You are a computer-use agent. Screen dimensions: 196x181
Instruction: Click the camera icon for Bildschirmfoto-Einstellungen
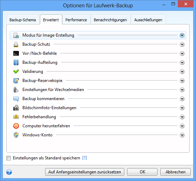click(16, 108)
